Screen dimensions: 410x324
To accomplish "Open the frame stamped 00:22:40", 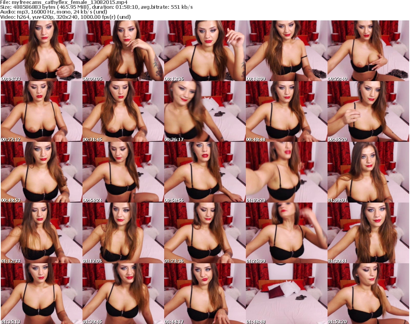I will click(368, 51).
